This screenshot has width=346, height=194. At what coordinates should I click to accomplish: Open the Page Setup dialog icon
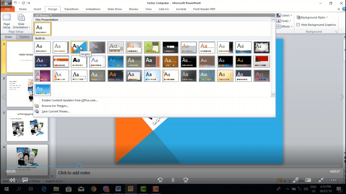(x=6, y=21)
